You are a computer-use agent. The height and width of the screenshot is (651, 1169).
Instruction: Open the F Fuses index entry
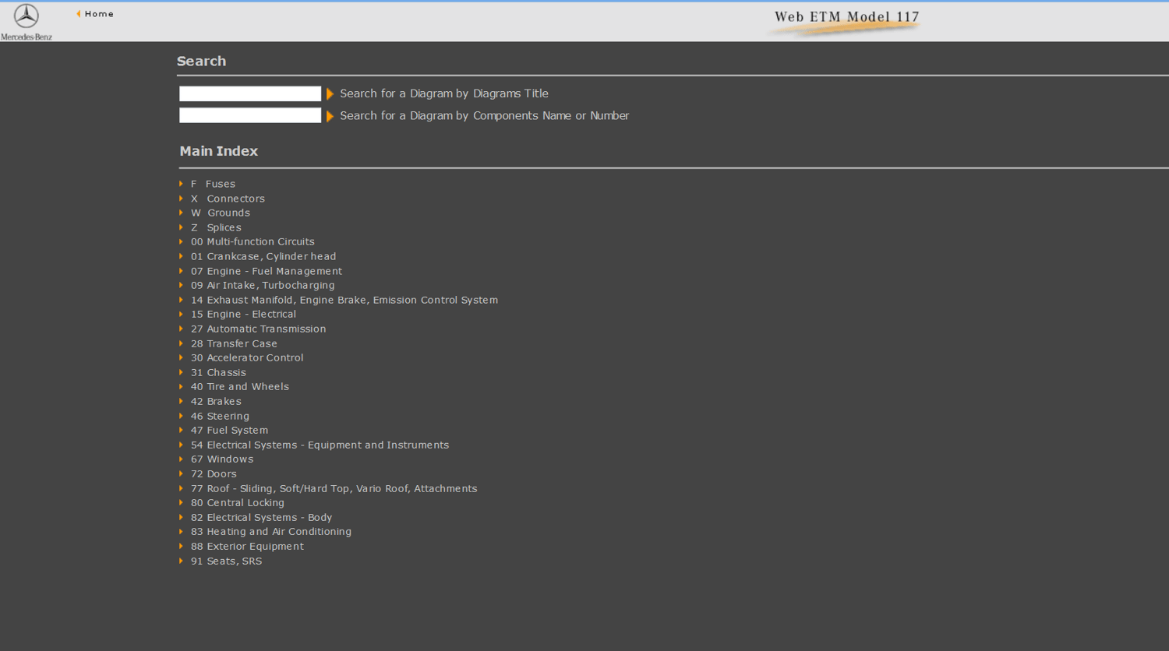click(x=213, y=184)
